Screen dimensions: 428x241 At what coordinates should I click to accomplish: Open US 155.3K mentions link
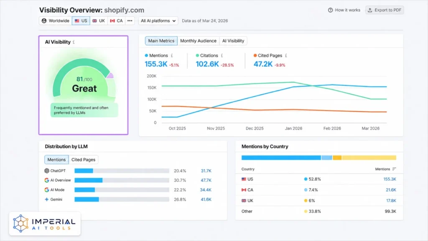[x=390, y=179]
